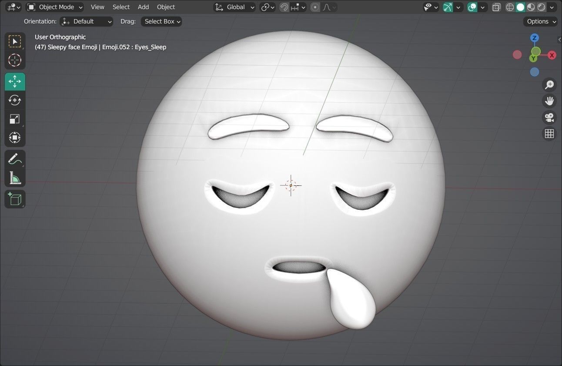Open the snapping options dropdown

(298, 7)
